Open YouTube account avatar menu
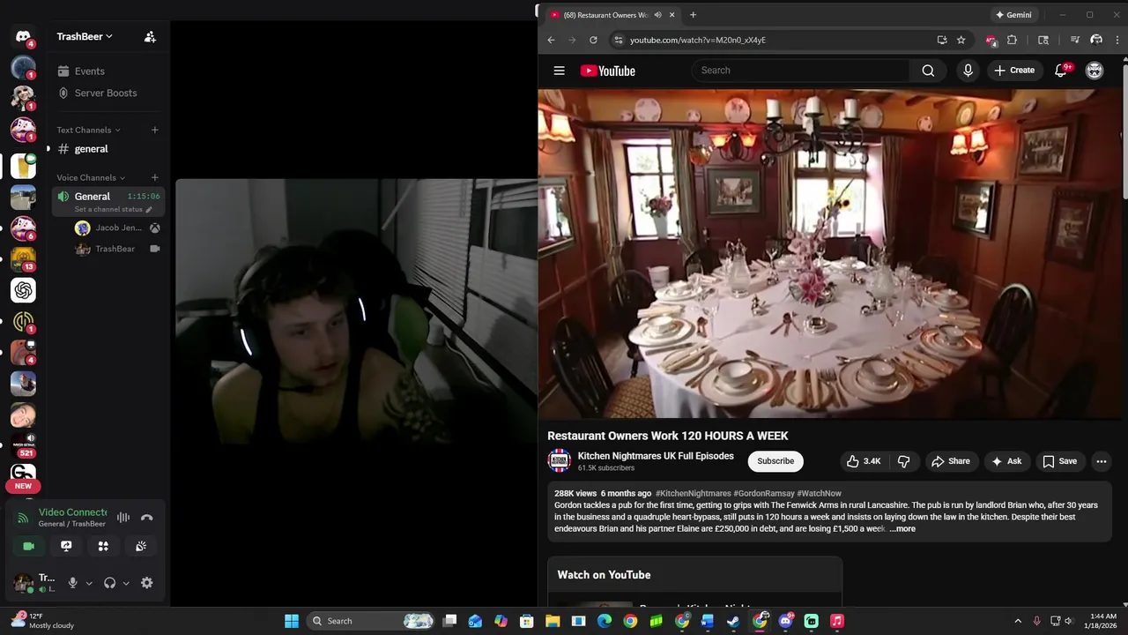Screen dimensions: 1128x635 point(1095,71)
